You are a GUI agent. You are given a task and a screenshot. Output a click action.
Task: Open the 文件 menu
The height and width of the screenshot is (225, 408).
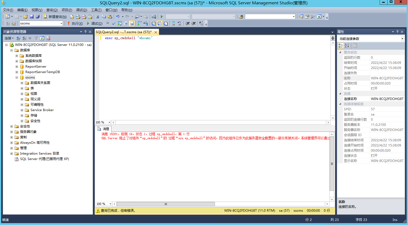click(8, 10)
